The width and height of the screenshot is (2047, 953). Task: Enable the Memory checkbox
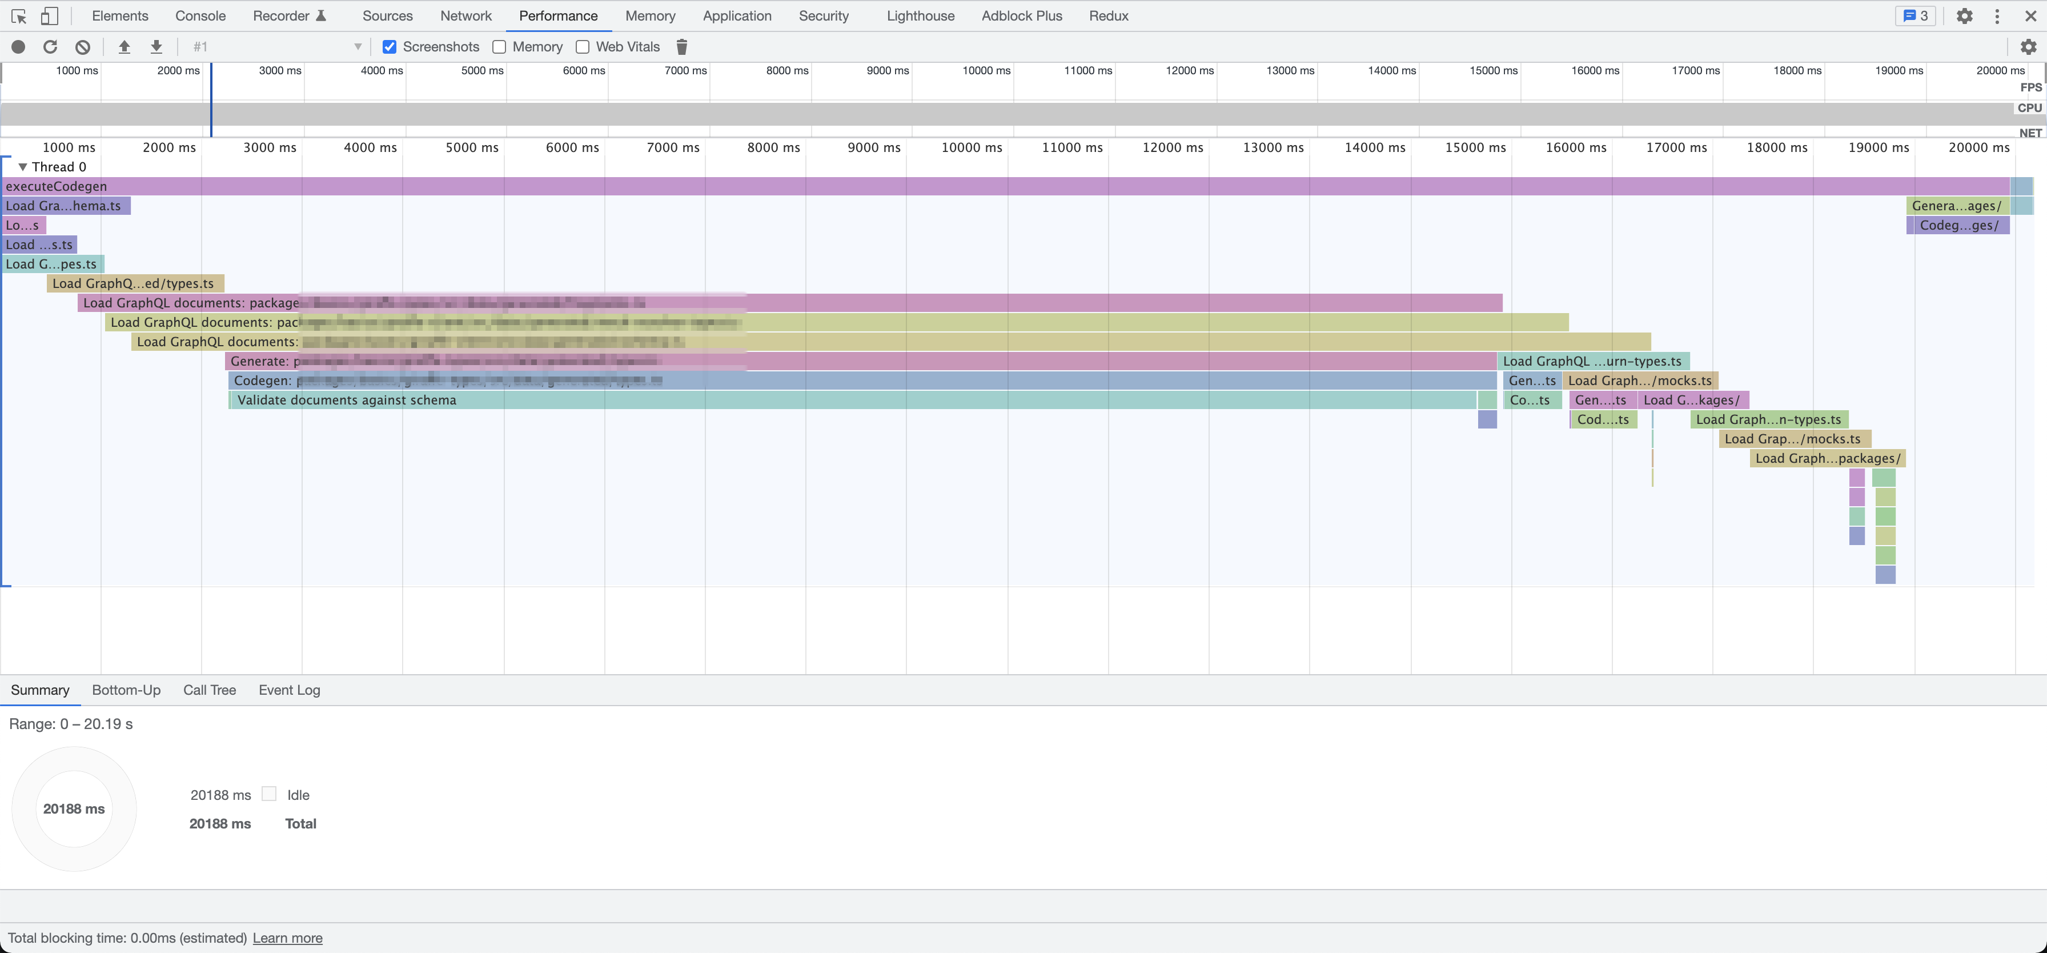(x=499, y=47)
